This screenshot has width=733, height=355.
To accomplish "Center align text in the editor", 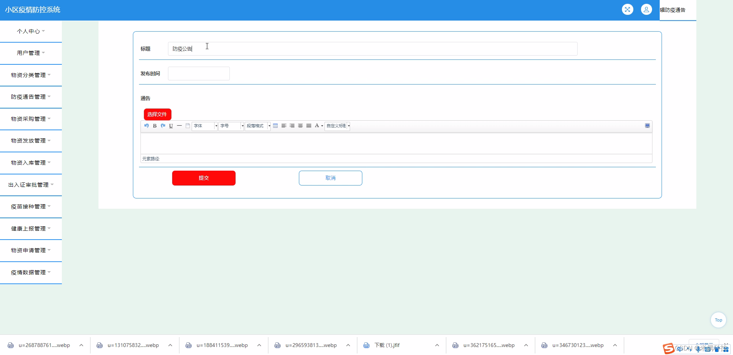I will pyautogui.click(x=300, y=126).
